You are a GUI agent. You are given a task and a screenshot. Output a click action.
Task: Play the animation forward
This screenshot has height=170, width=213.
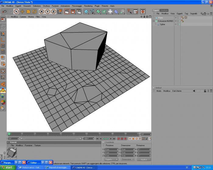click(107, 139)
